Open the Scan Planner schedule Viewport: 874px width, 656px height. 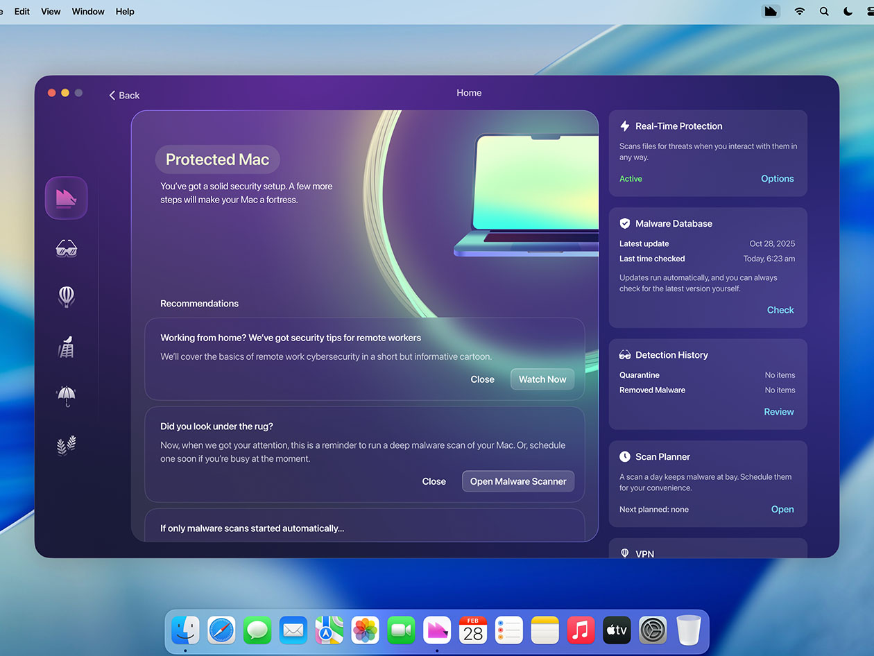782,509
